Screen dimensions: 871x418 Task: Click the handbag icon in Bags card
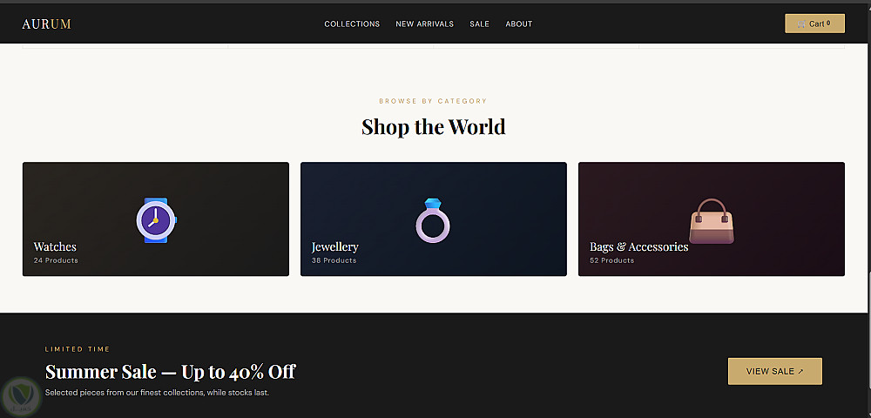click(x=712, y=220)
